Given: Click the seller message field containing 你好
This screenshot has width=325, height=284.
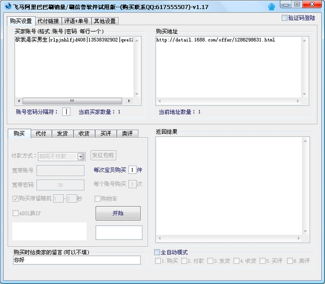Looking at the screenshot, I should click(77, 260).
